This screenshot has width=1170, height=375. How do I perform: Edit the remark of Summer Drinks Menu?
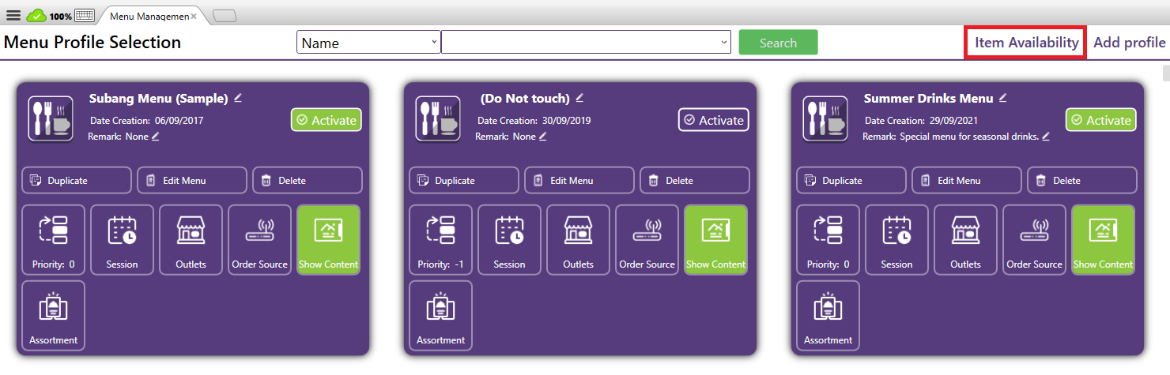click(1046, 137)
